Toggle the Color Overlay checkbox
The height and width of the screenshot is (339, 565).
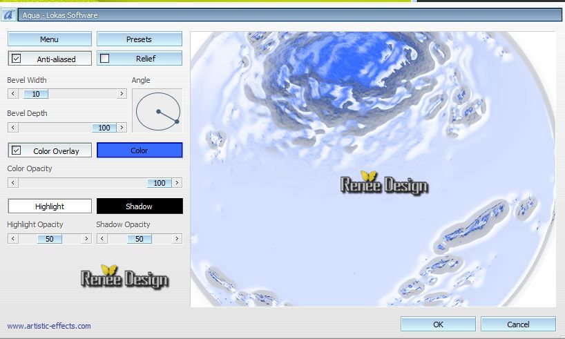[x=16, y=151]
